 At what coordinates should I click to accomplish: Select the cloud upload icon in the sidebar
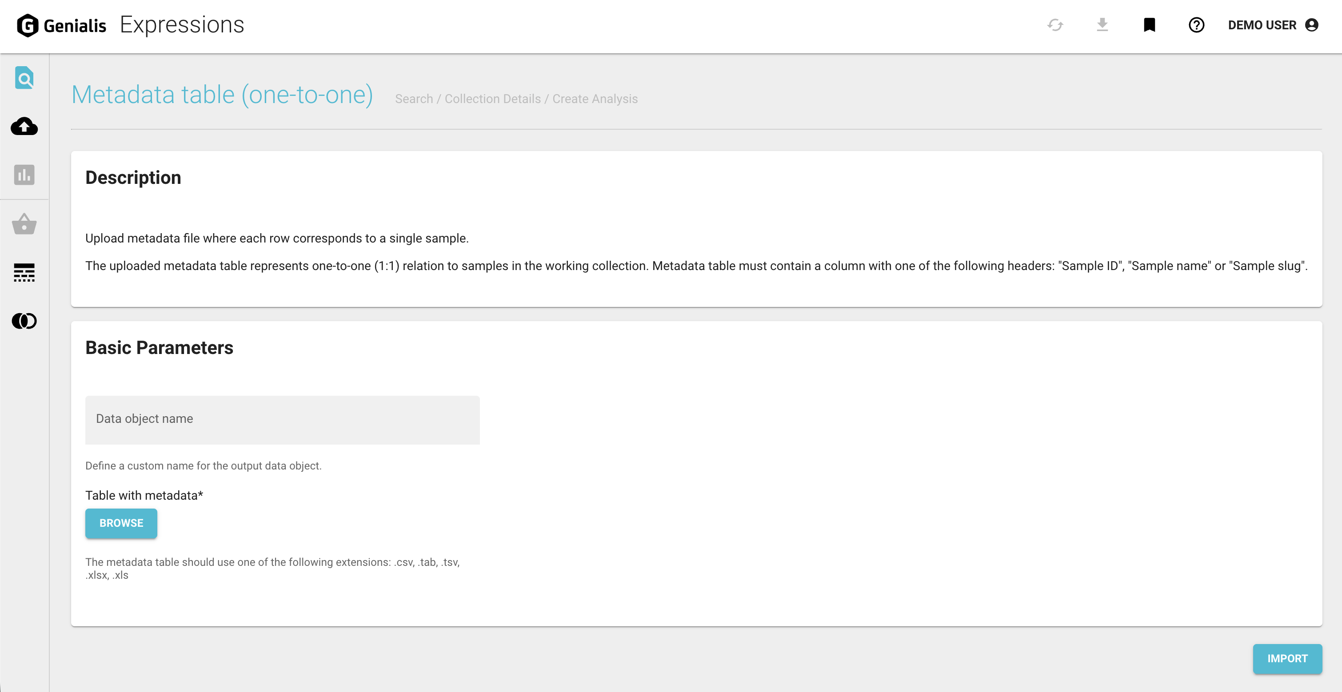(24, 127)
